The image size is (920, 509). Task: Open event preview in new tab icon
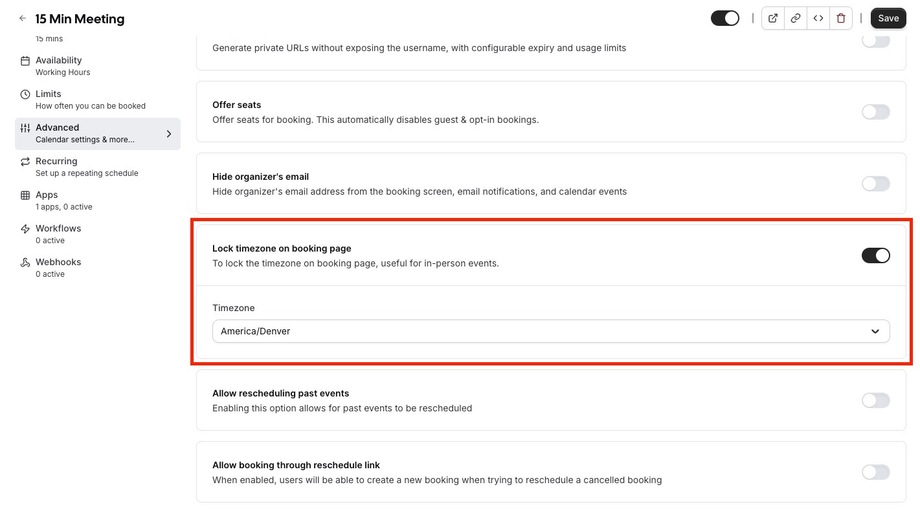773,18
